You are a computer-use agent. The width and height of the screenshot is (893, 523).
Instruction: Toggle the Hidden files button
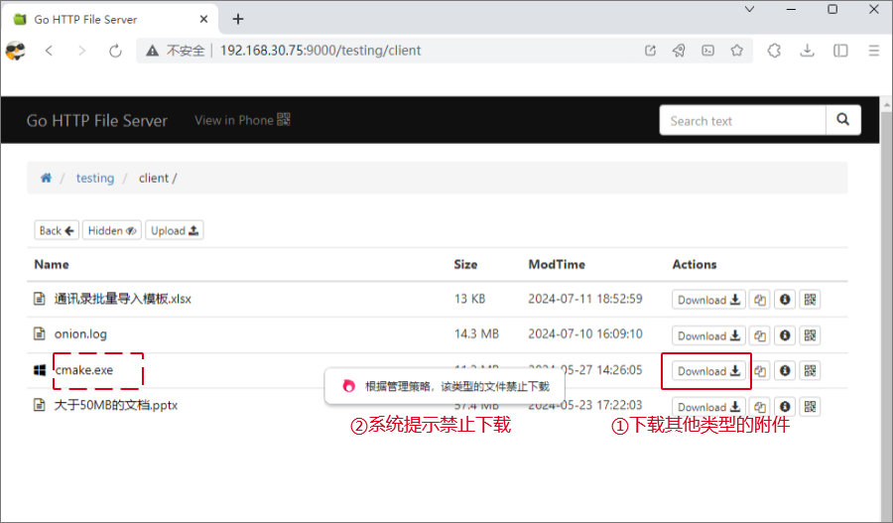[111, 230]
